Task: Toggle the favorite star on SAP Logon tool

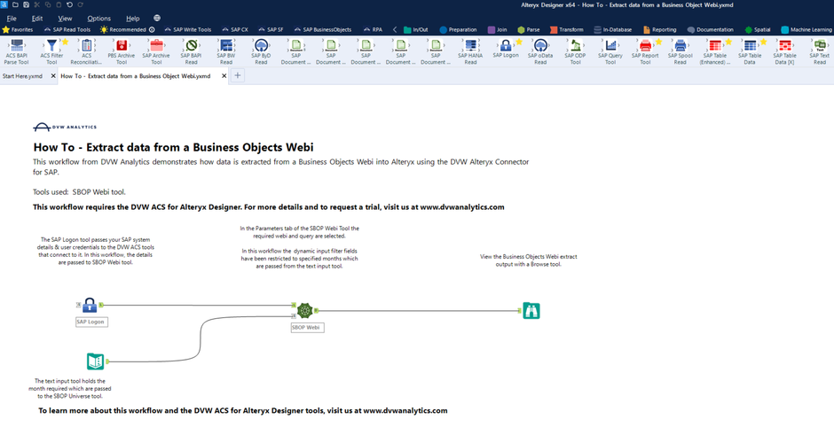Action: coord(519,42)
